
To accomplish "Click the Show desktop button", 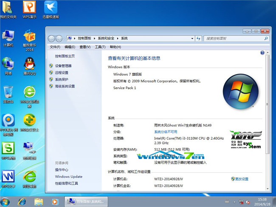I will [x=274, y=202].
